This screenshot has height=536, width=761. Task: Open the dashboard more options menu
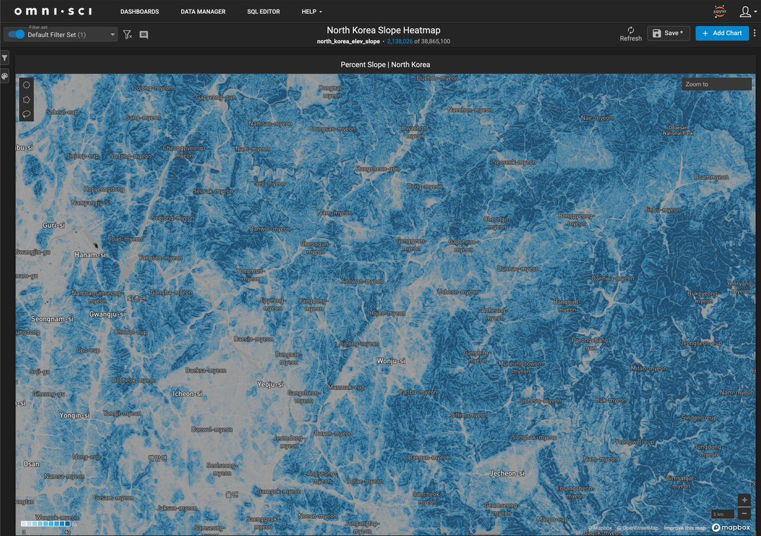point(755,33)
